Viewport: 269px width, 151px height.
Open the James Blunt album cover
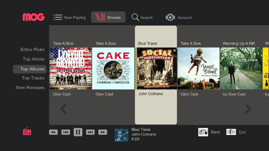[x=198, y=68]
